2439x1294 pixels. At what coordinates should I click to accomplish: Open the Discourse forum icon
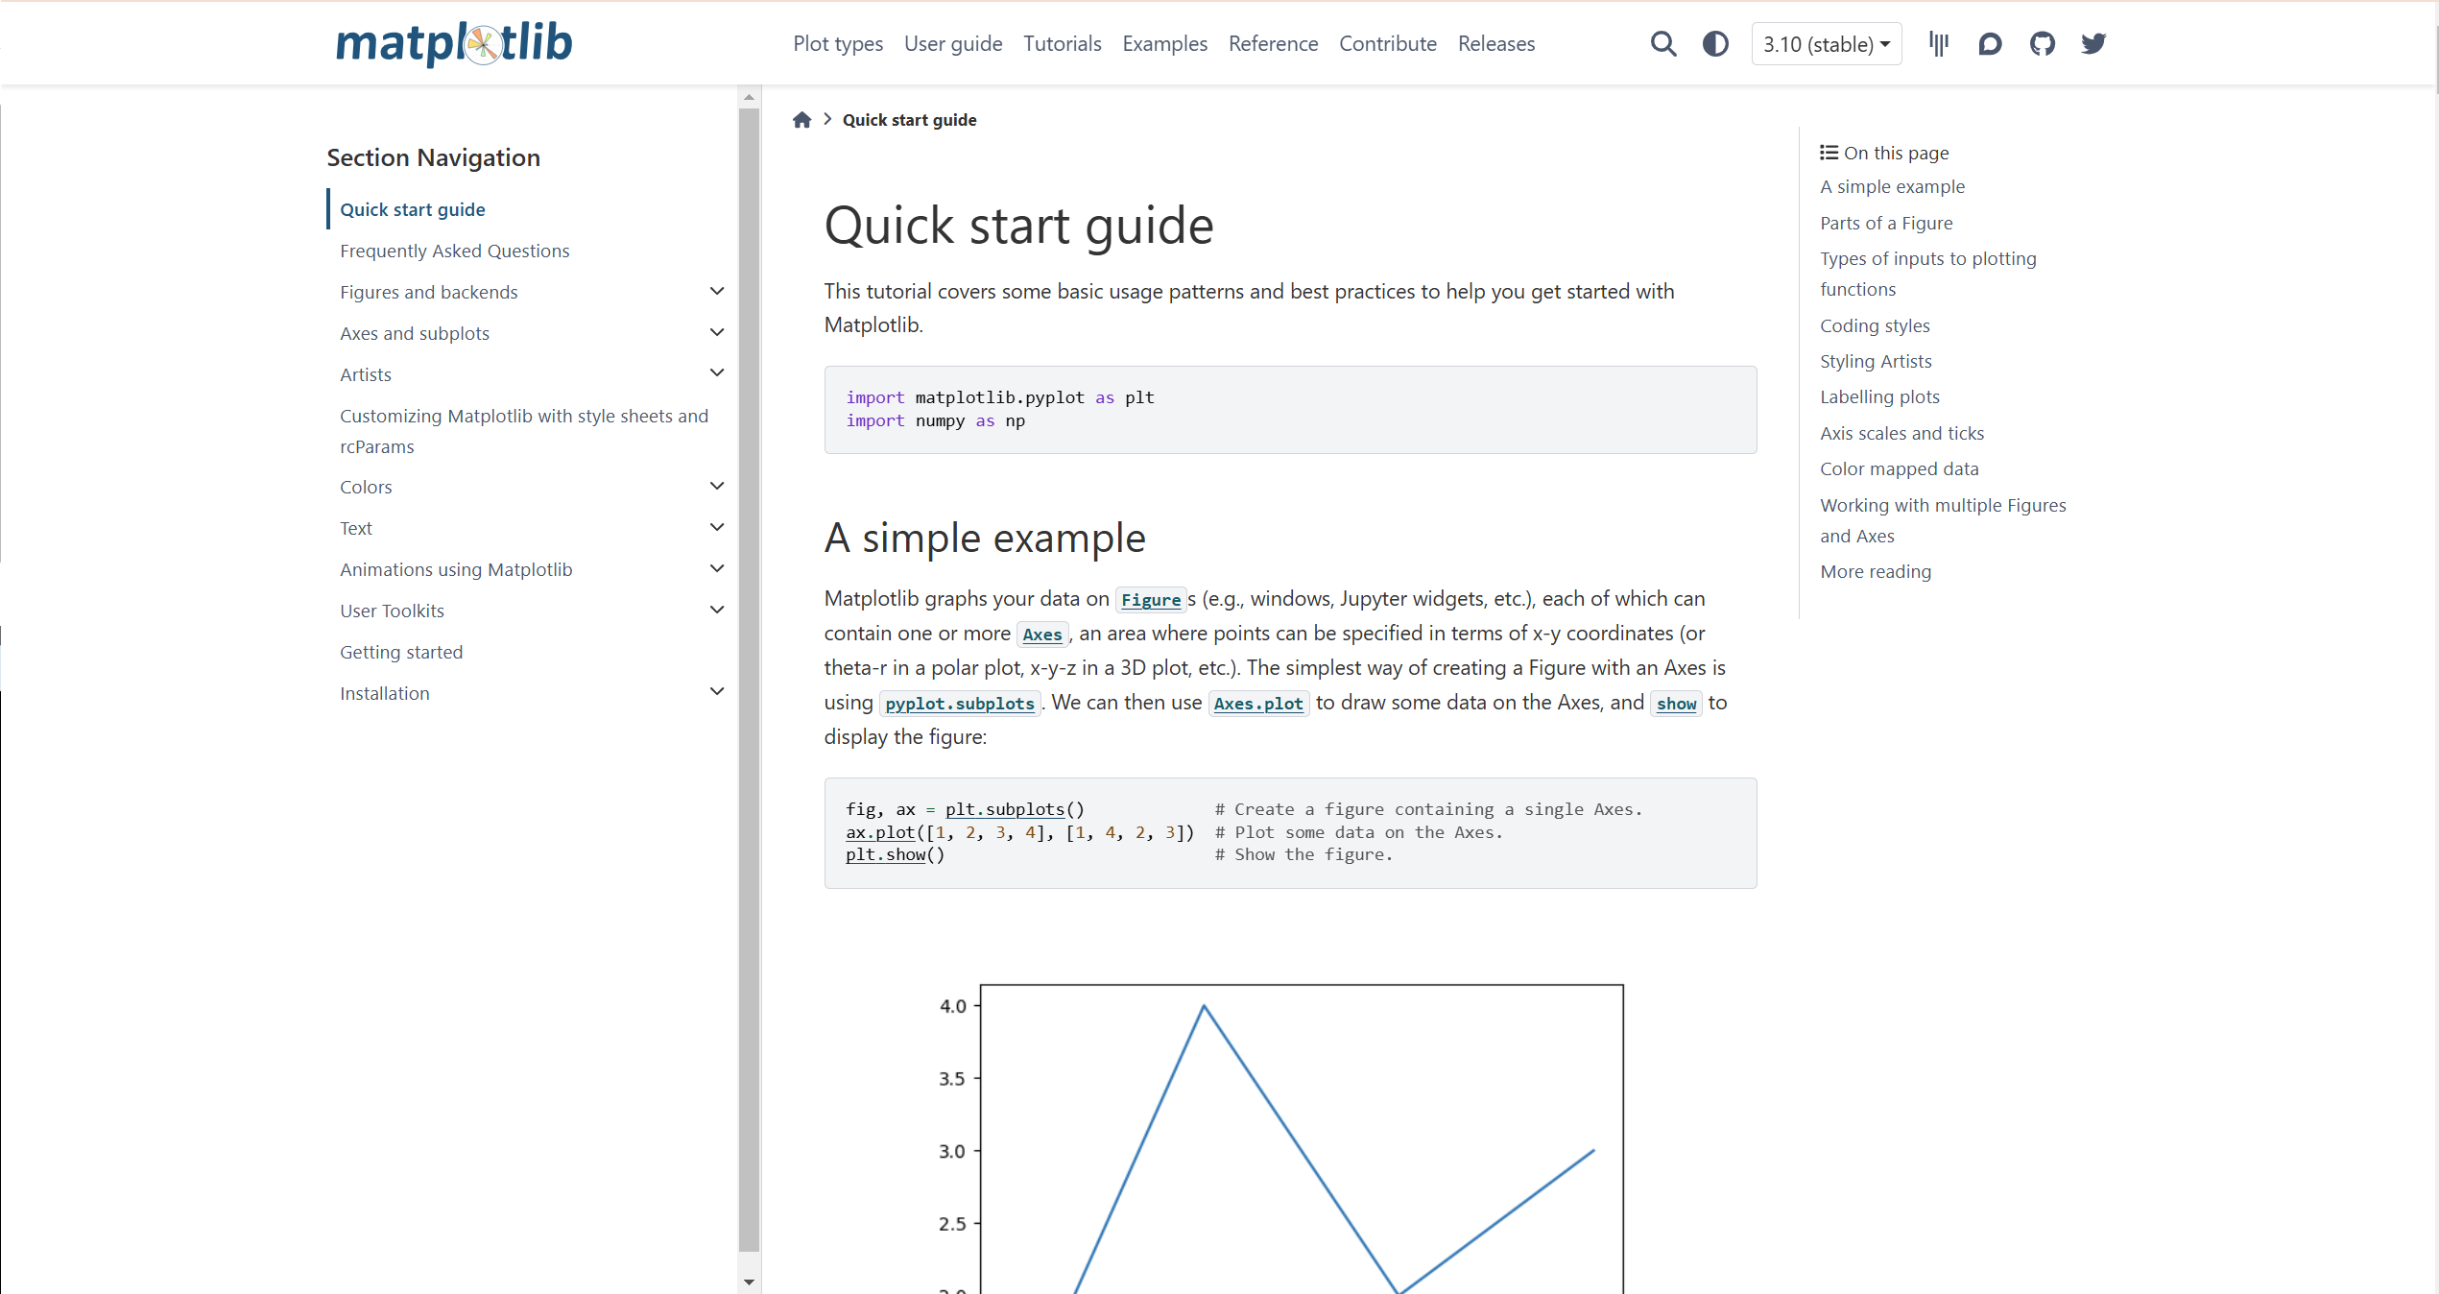(x=1991, y=44)
